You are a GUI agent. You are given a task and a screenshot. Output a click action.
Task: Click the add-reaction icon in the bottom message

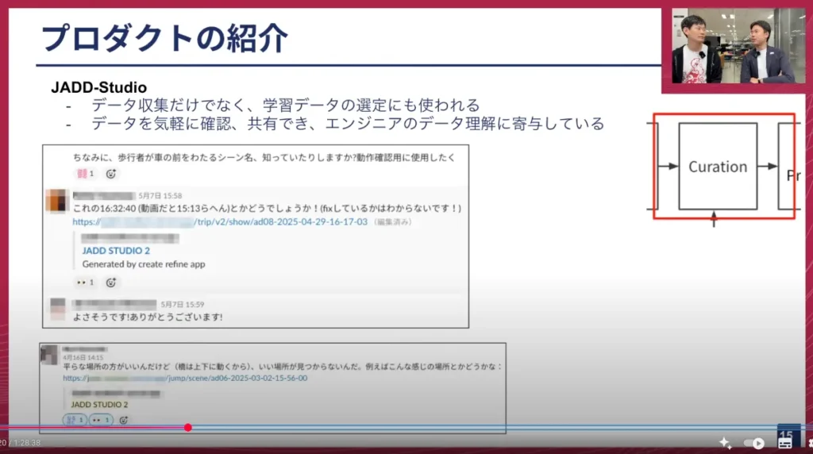click(x=124, y=419)
